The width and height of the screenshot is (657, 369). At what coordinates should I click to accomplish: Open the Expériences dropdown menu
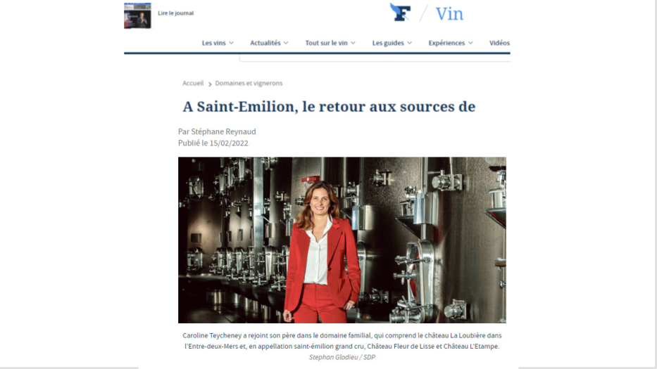coord(451,43)
